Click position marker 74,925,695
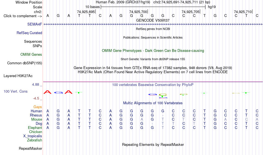This screenshot has width=263, height=155. tap(86, 12)
